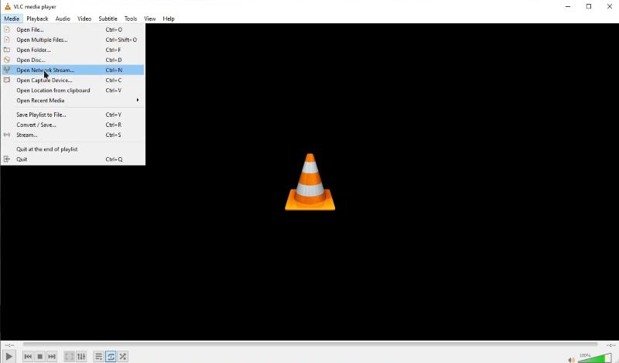Choose Open Disc... entry

[73, 60]
